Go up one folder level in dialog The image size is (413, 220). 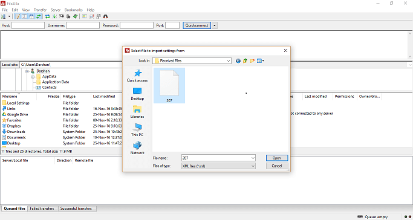click(245, 61)
